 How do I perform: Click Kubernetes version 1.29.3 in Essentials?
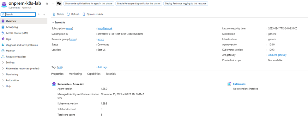pos(271,50)
